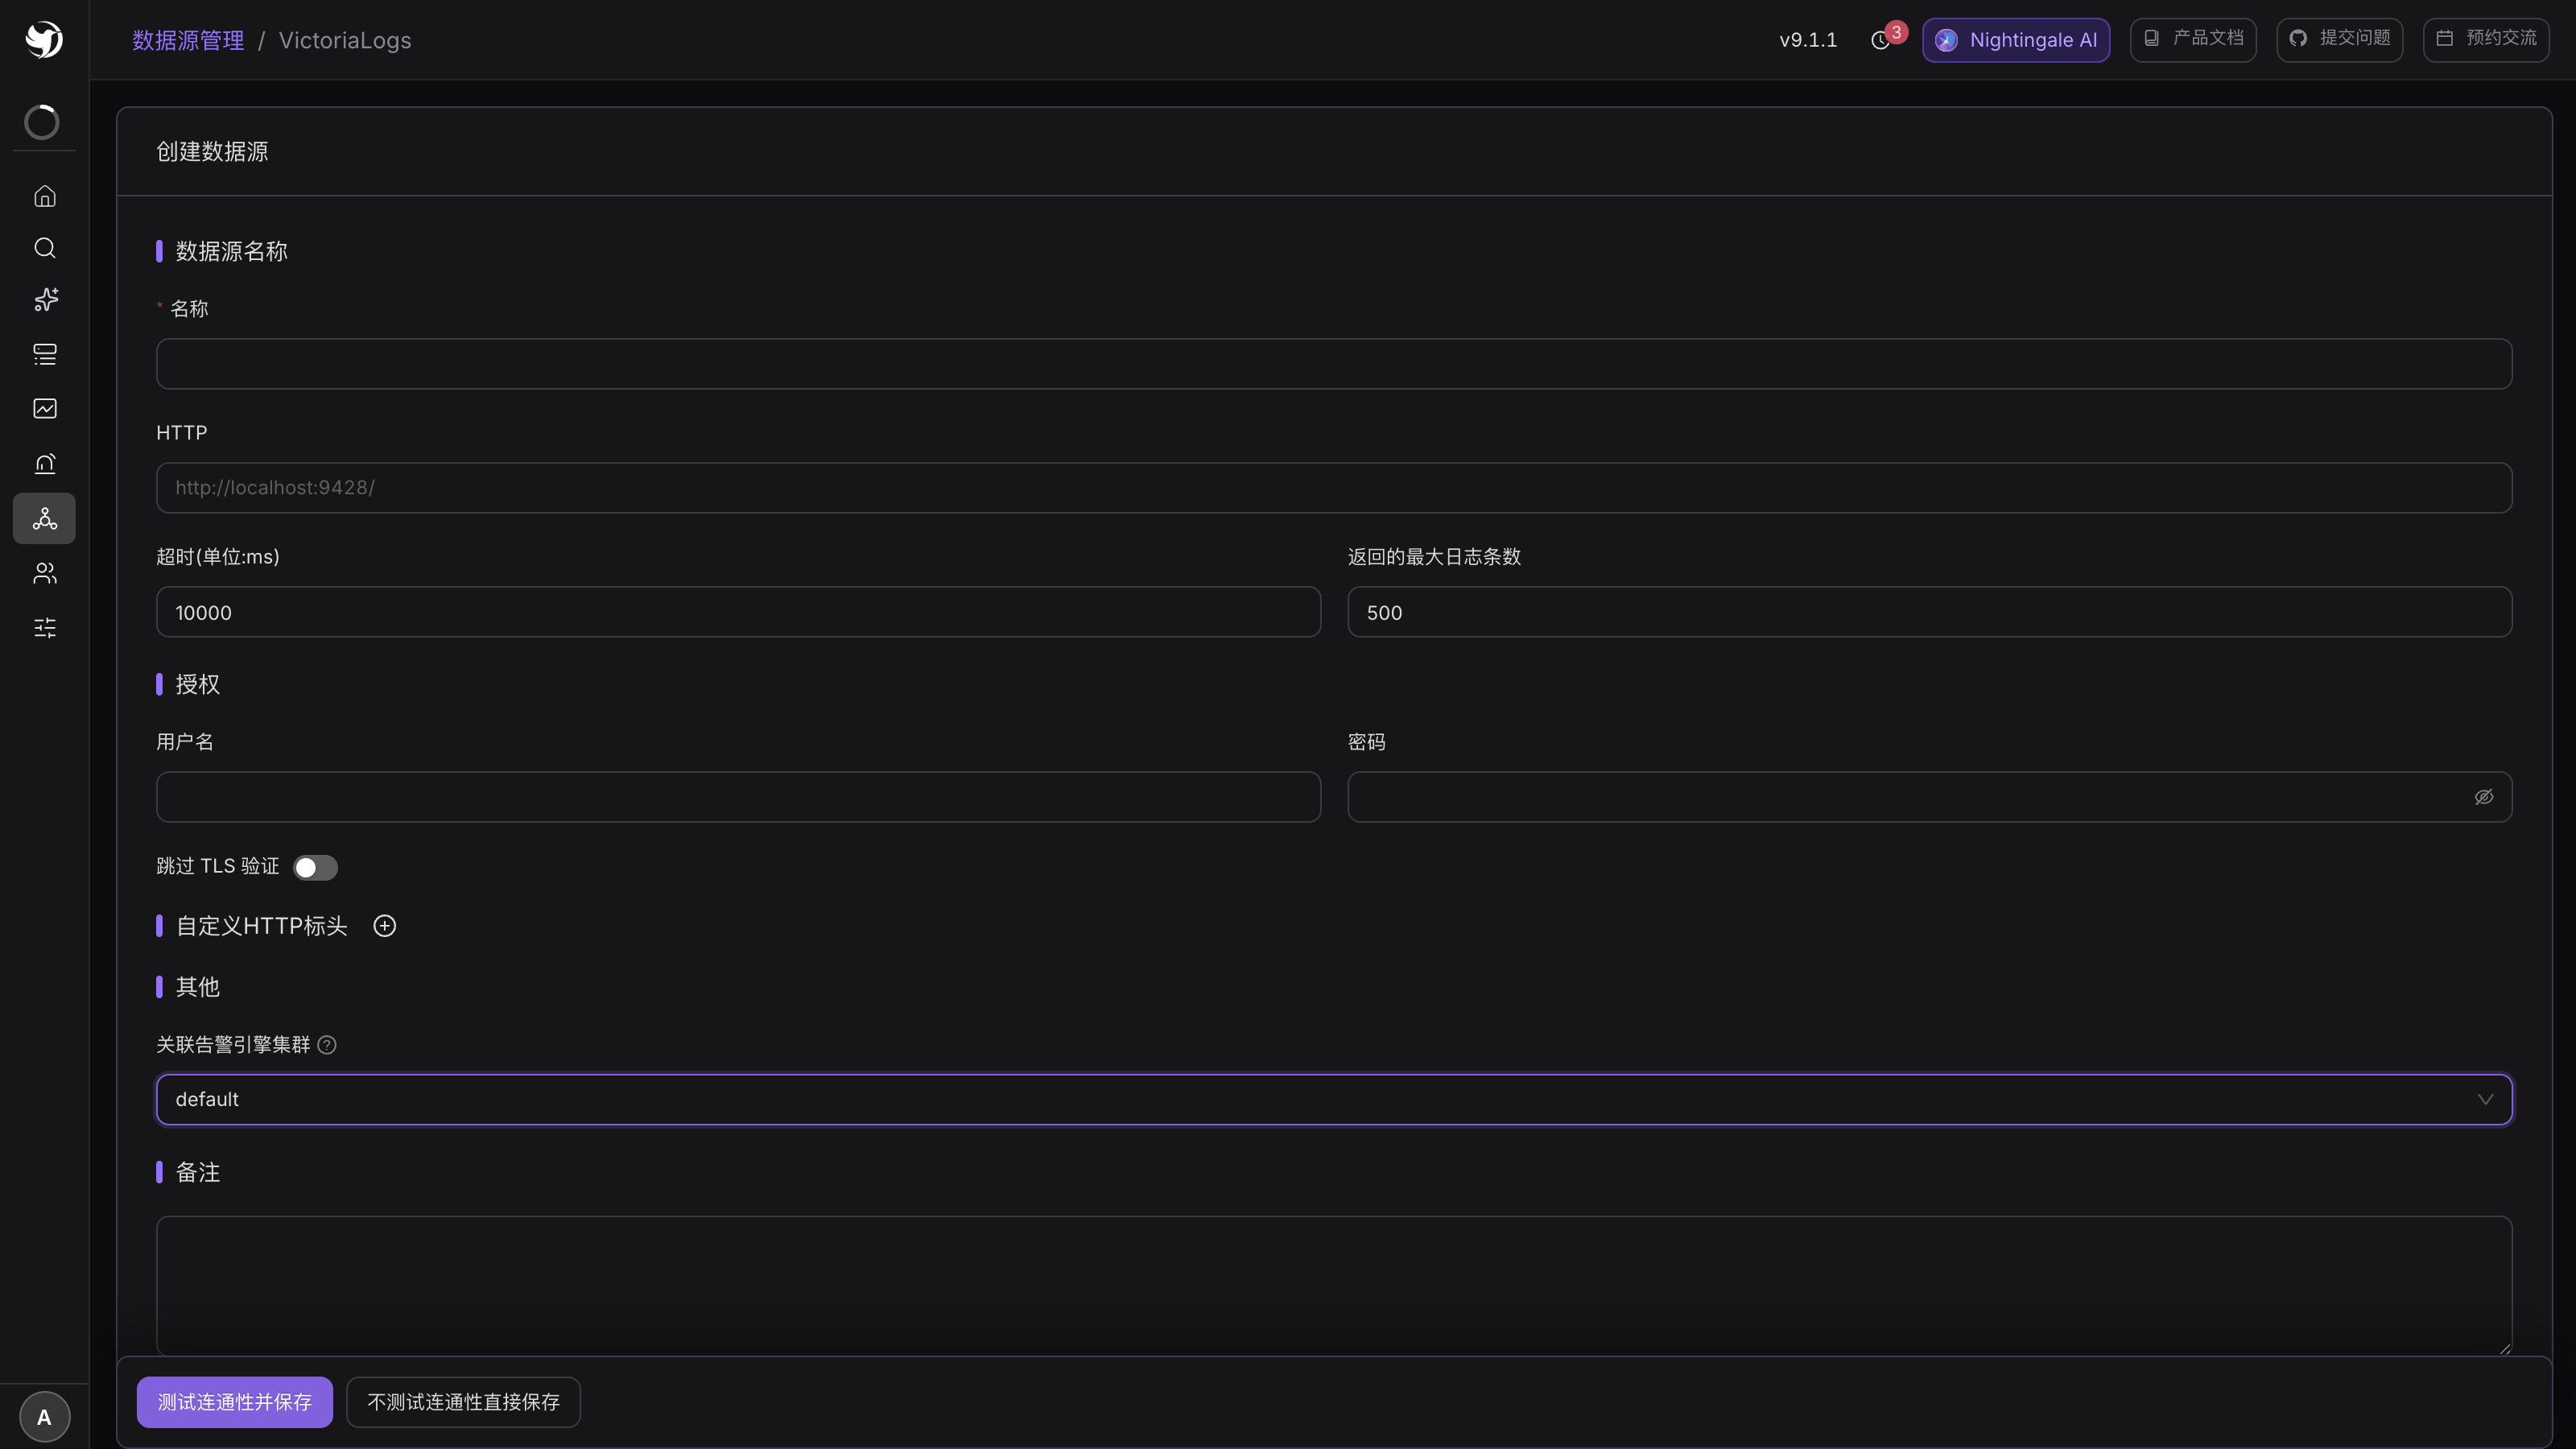Click 提交问题 GitHub button
The height and width of the screenshot is (1449, 2576).
[2340, 40]
